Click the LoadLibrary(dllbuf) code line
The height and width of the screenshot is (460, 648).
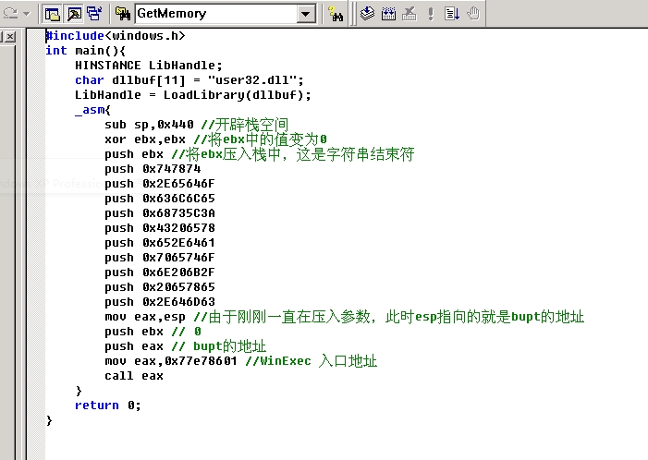tap(193, 95)
